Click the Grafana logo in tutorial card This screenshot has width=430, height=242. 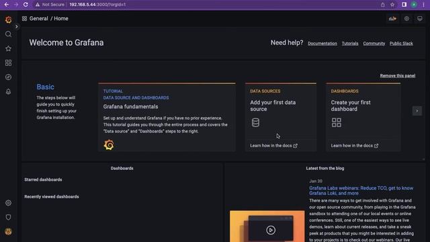[109, 145]
